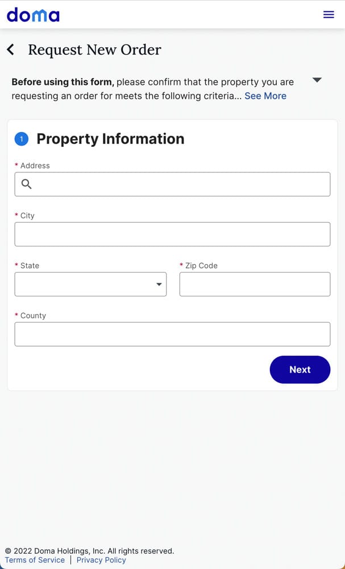Focus the Address search input
The height and width of the screenshot is (569, 345).
coord(179,184)
